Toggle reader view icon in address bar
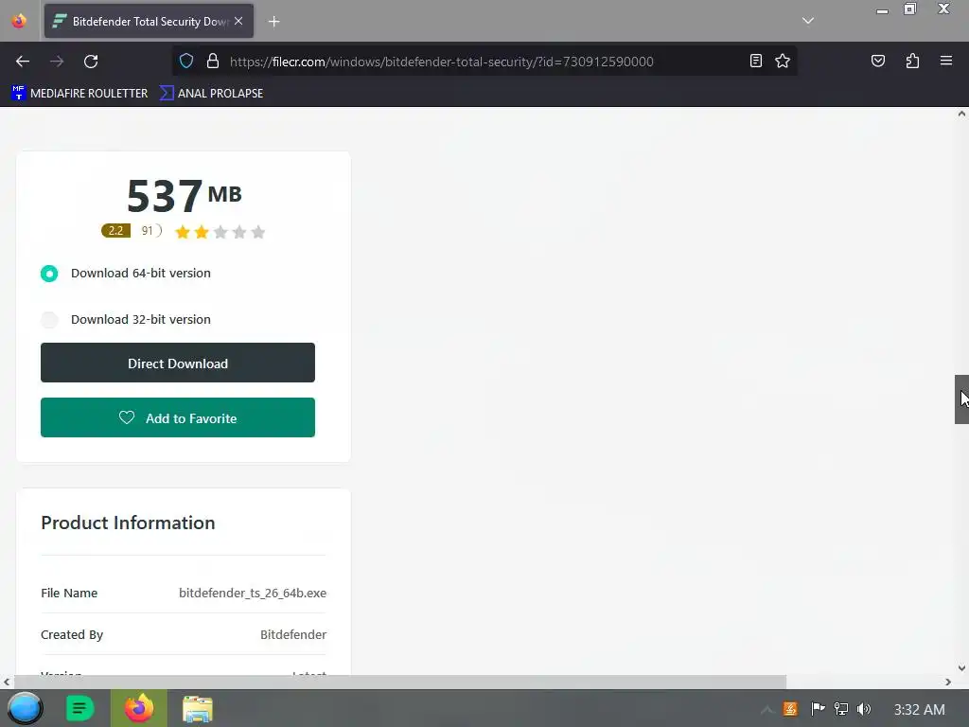 (x=756, y=61)
